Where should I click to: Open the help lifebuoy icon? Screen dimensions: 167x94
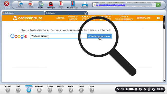(153, 89)
